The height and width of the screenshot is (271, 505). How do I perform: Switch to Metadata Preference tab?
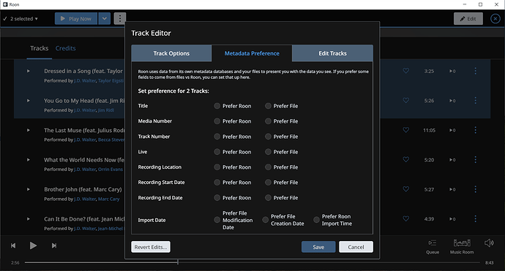point(252,53)
